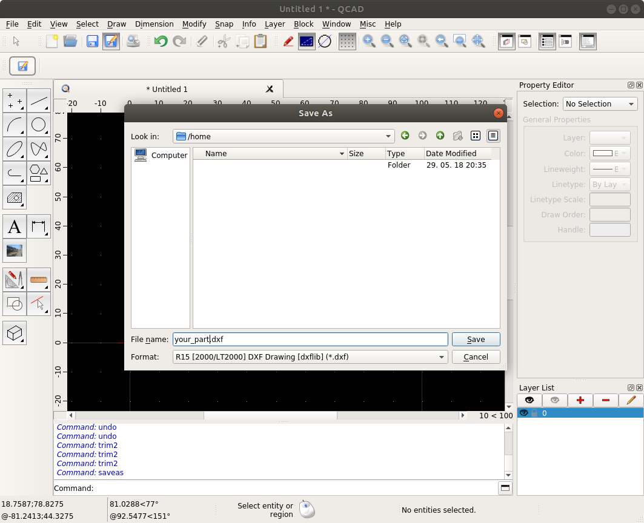Select the Text tool icon

(15, 227)
